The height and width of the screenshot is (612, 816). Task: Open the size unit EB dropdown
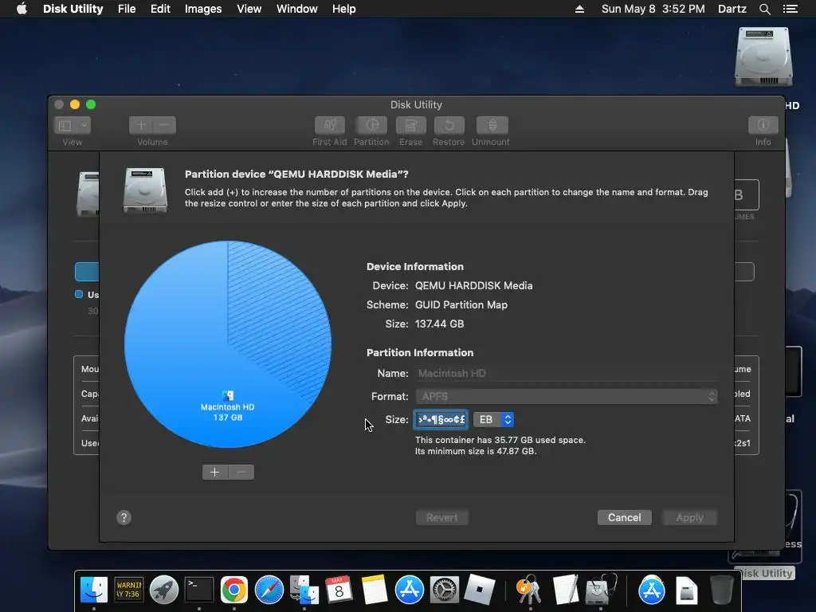(x=493, y=419)
